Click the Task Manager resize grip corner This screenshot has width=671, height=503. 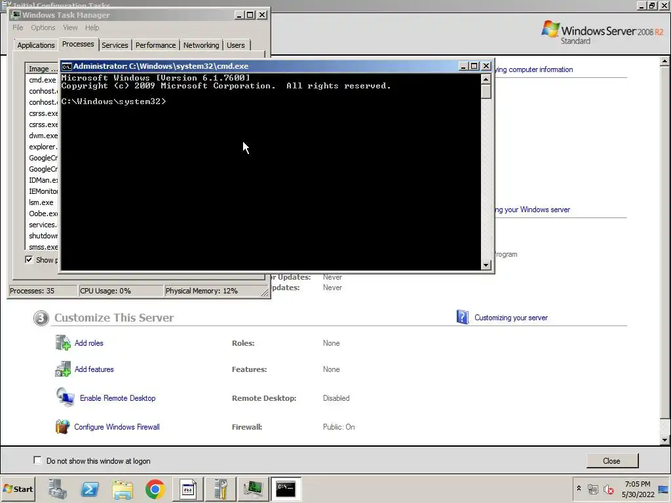coord(265,293)
